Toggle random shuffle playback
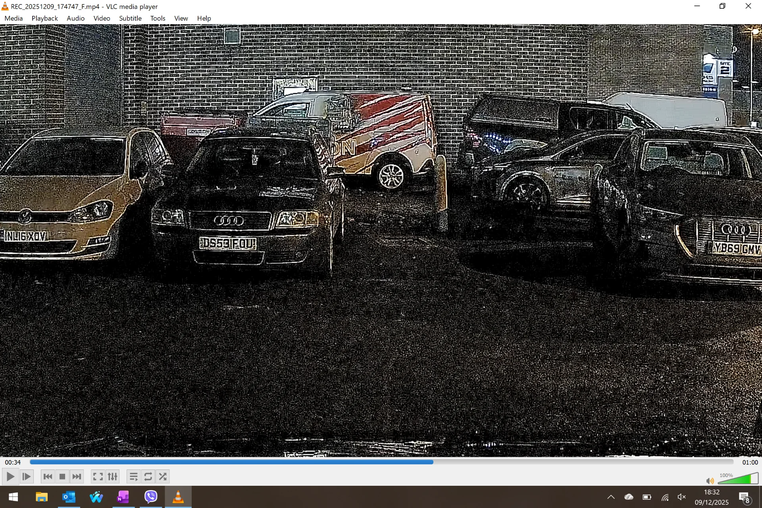The image size is (762, 508). click(163, 477)
